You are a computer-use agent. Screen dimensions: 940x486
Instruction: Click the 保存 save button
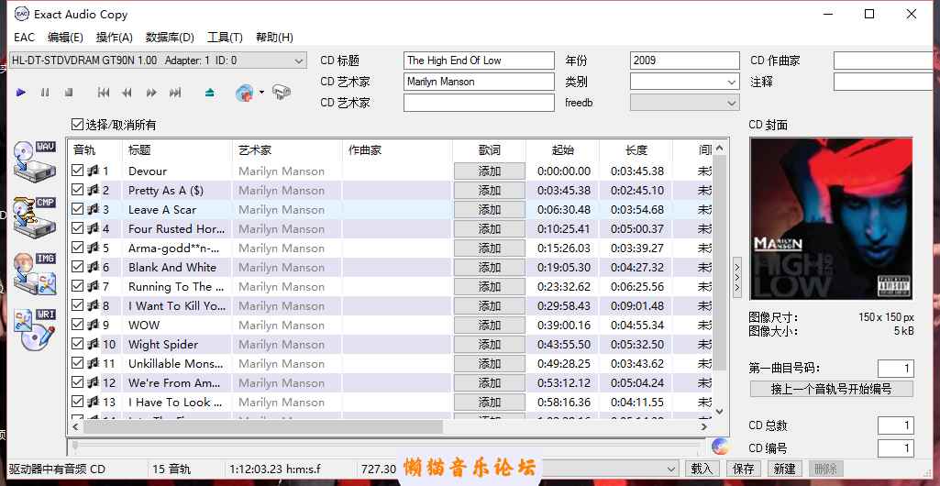click(x=744, y=469)
